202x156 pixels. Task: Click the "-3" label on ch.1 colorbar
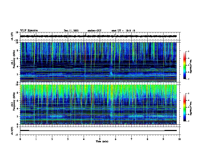pos(188,51)
